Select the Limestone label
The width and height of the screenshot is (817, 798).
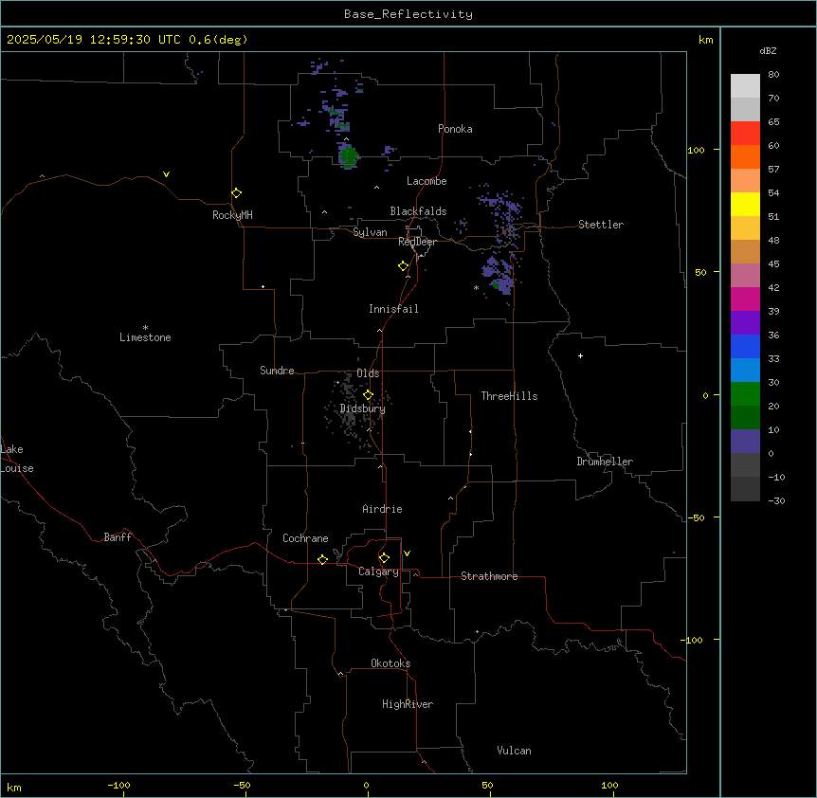(x=145, y=337)
